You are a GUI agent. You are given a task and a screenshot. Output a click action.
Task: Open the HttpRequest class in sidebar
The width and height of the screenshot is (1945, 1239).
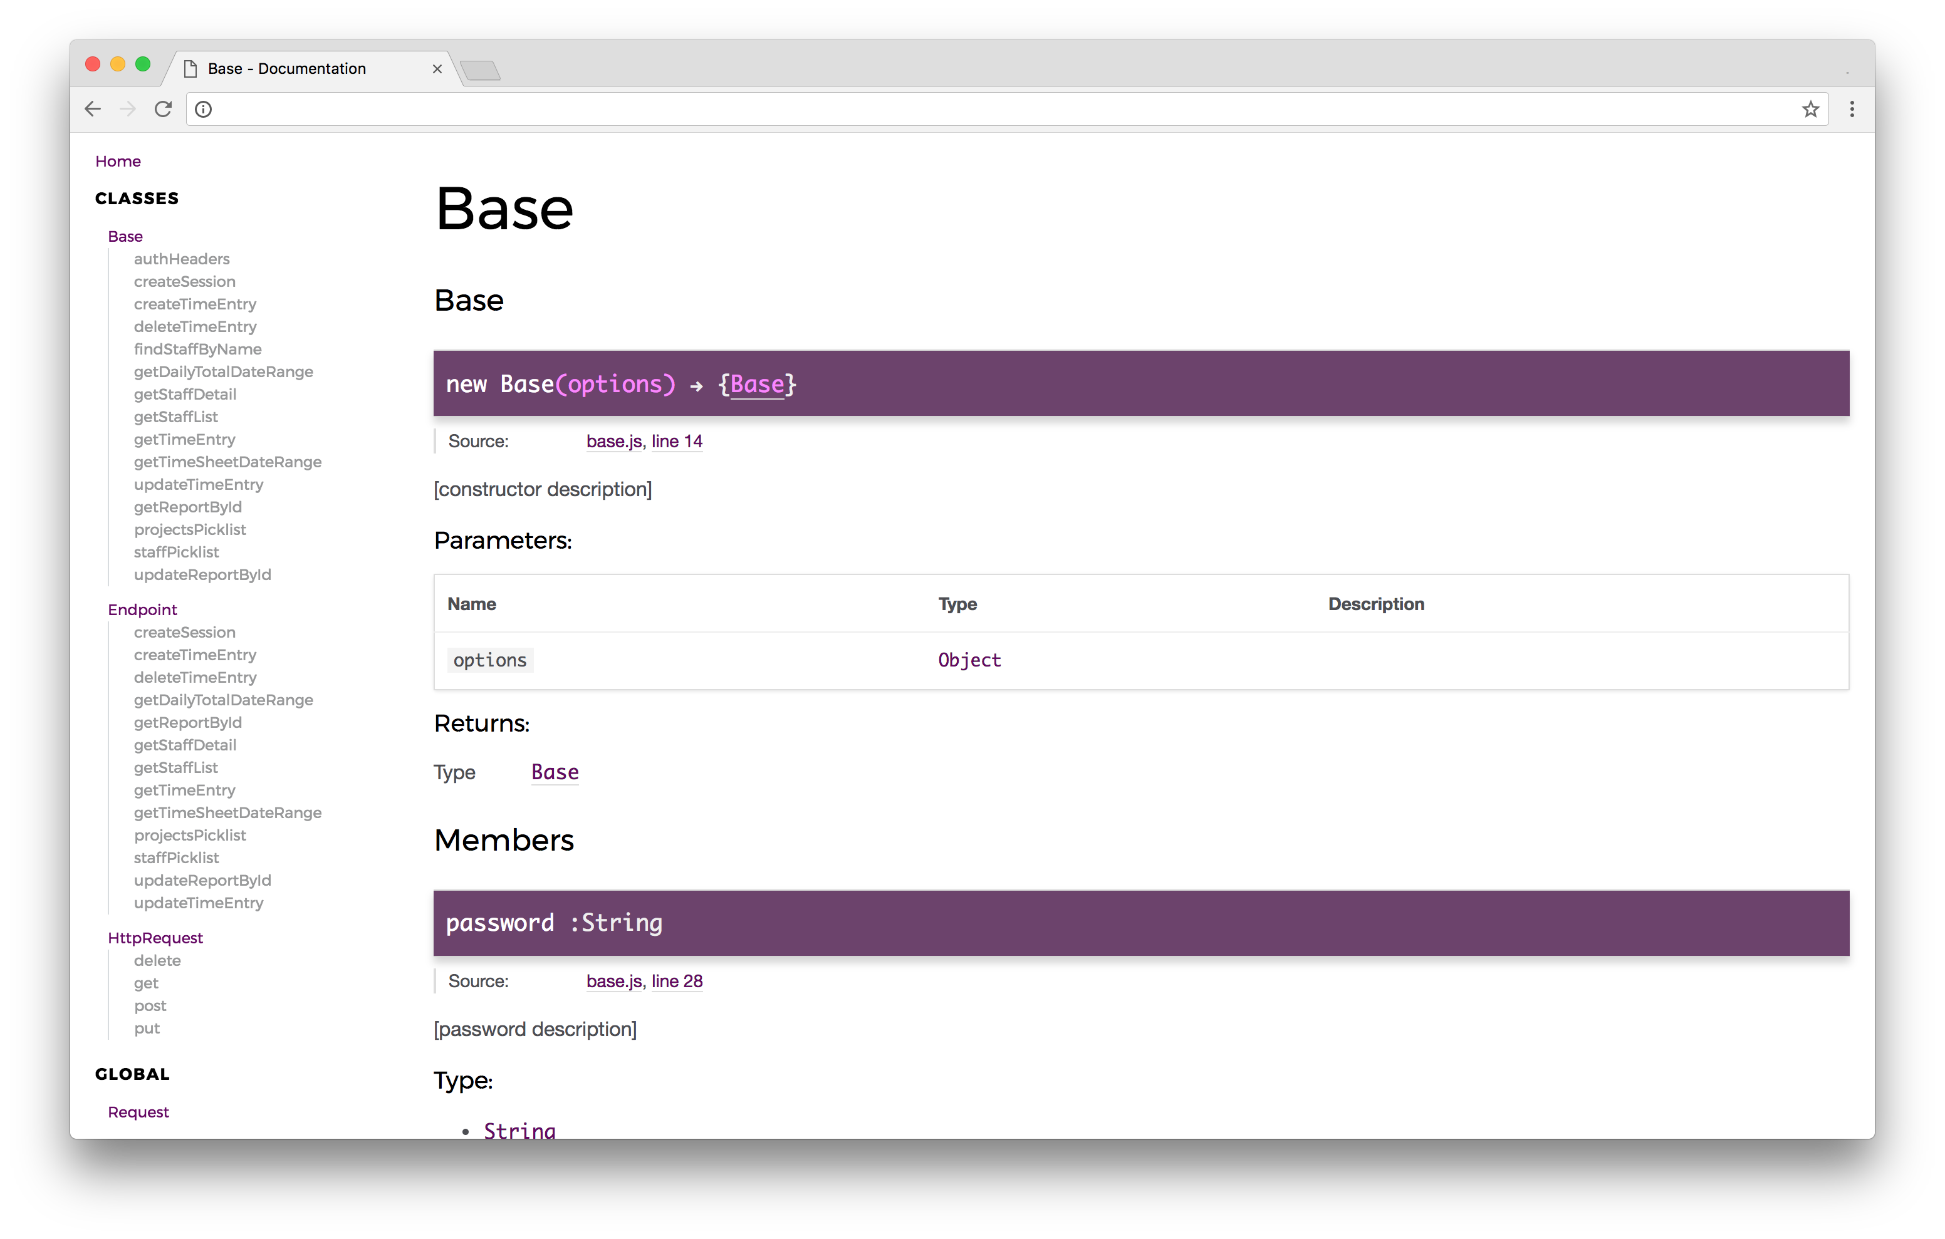(x=155, y=938)
